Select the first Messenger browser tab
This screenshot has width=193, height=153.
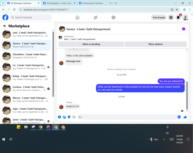click(x=23, y=3)
